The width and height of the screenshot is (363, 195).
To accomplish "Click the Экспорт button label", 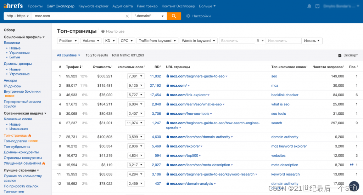I will [351, 55].
